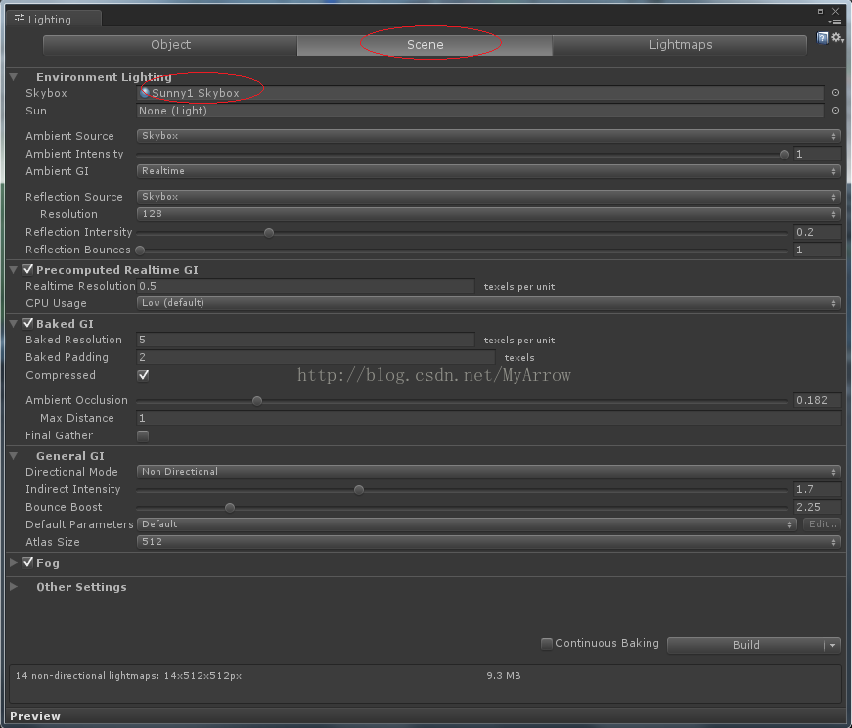Toggle the Compressed checkbox

[143, 375]
